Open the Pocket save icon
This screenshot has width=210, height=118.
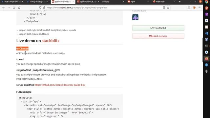pyautogui.click(x=189, y=8)
